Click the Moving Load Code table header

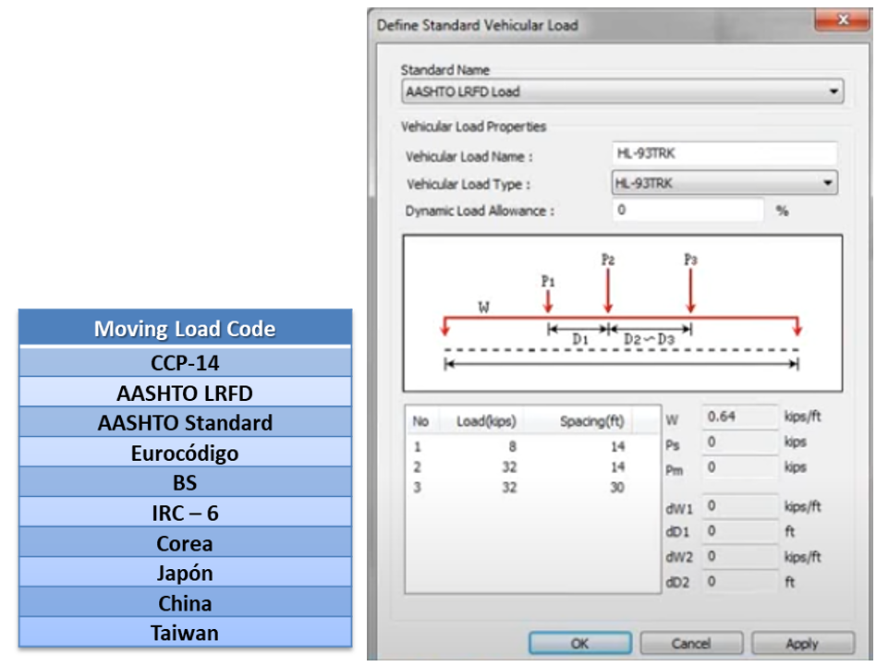pos(185,328)
